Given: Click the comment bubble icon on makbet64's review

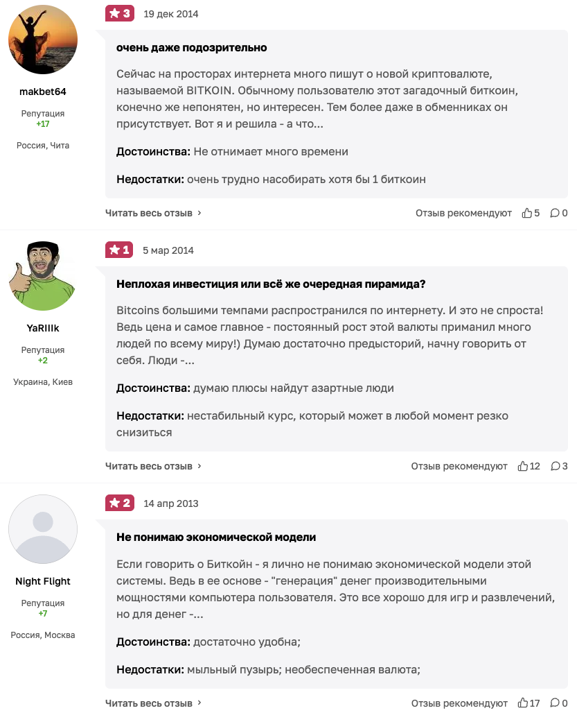Looking at the screenshot, I should point(555,213).
